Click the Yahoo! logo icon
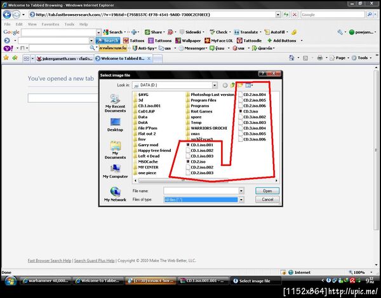The width and height of the screenshot is (381, 298). tap(8, 48)
